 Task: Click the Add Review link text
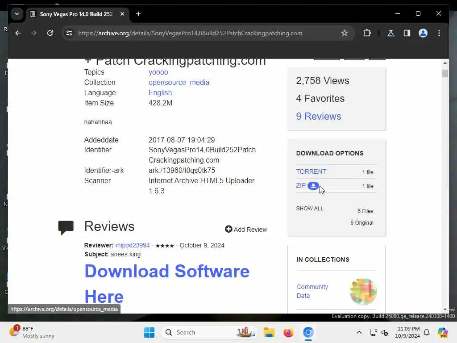(x=250, y=230)
